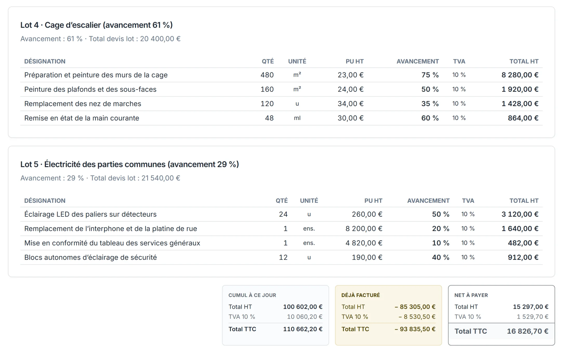This screenshot has width=563, height=352.
Task: Click "15 297,00 €" in Net à payer
Action: pos(531,307)
